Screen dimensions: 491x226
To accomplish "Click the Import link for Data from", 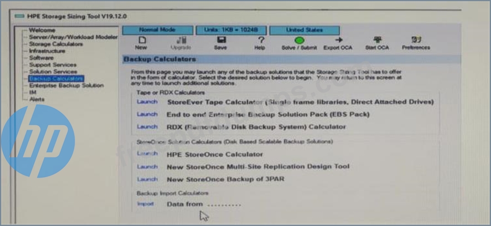I will pos(146,204).
